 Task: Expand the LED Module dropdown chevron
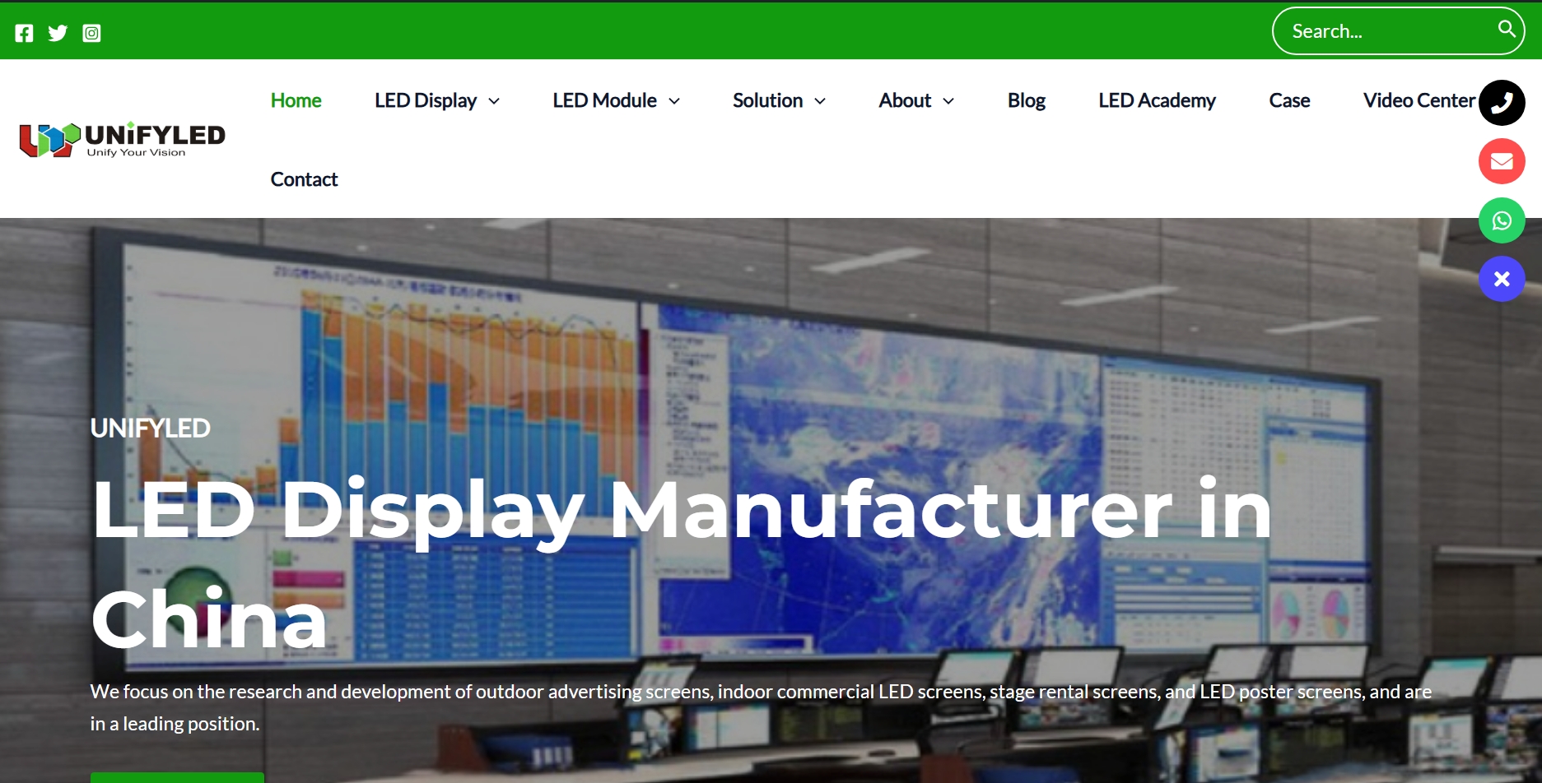(674, 101)
